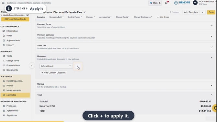This screenshot has height=122, width=217.
Task: Open the hamburger menu icon
Action: [3, 3]
